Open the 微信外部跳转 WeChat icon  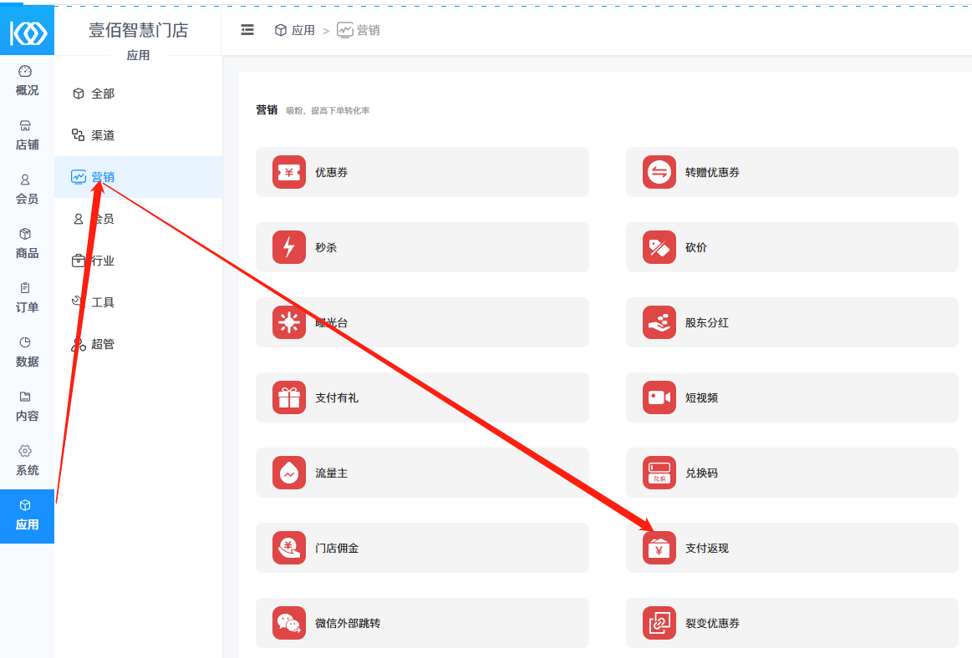pyautogui.click(x=289, y=623)
